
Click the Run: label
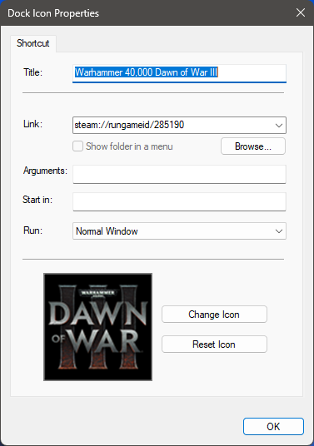pos(32,230)
